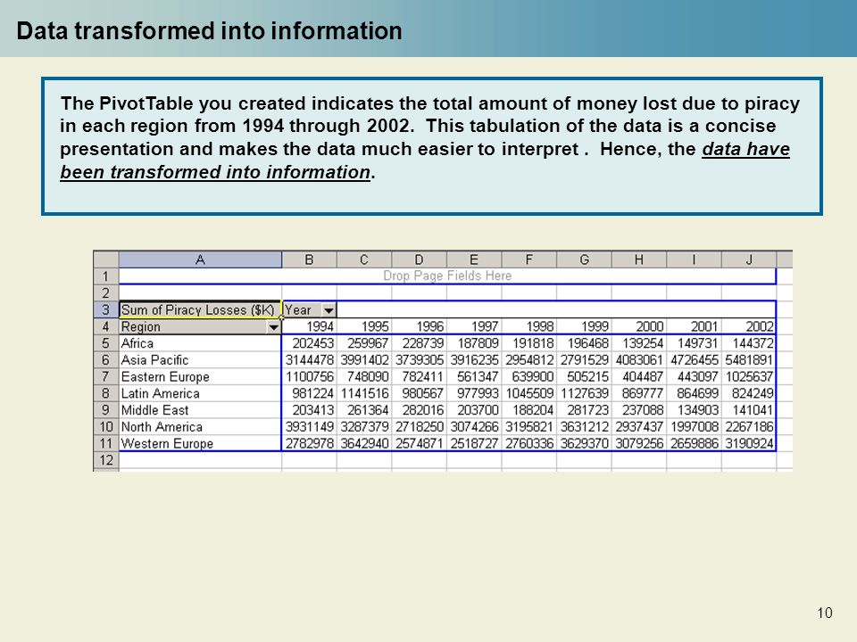
Task: Click the cell with value 5481891
Action: pyautogui.click(x=749, y=360)
